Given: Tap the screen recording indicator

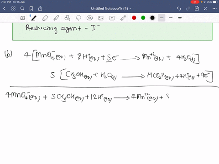Looking at the screenshot, I should point(195,2).
